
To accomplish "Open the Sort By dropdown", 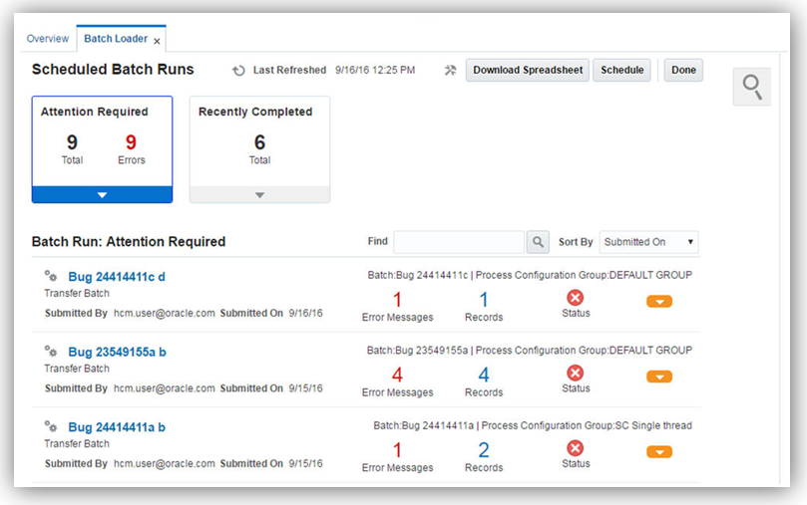I will (648, 242).
